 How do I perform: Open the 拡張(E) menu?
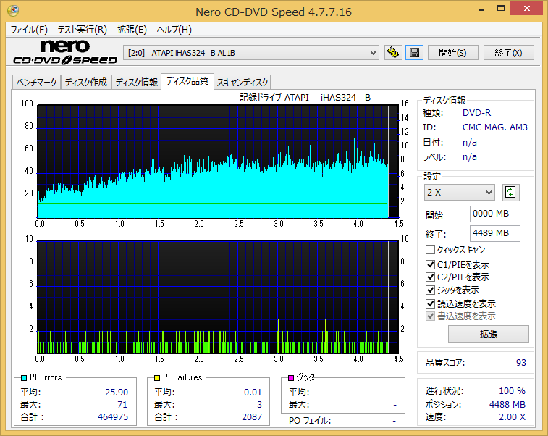coord(132,30)
